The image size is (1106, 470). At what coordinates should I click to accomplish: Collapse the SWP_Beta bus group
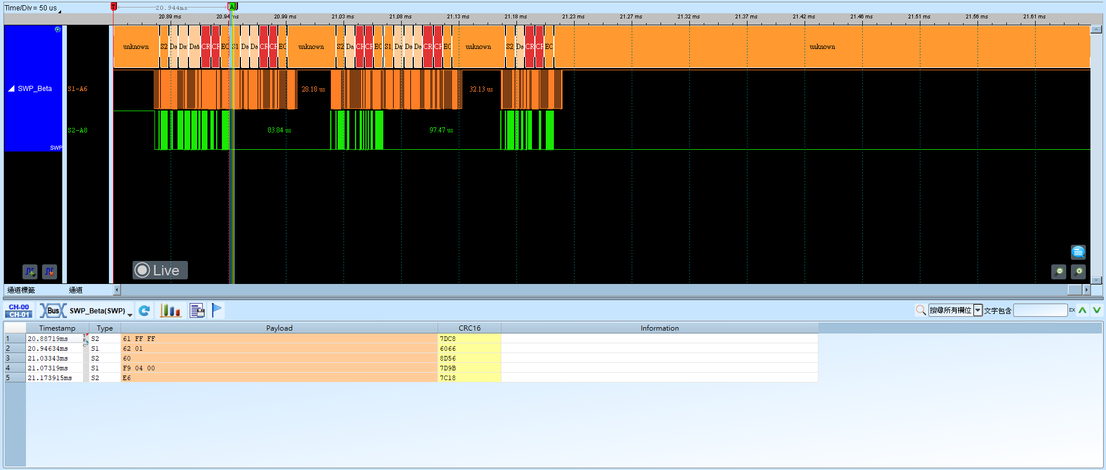click(11, 89)
